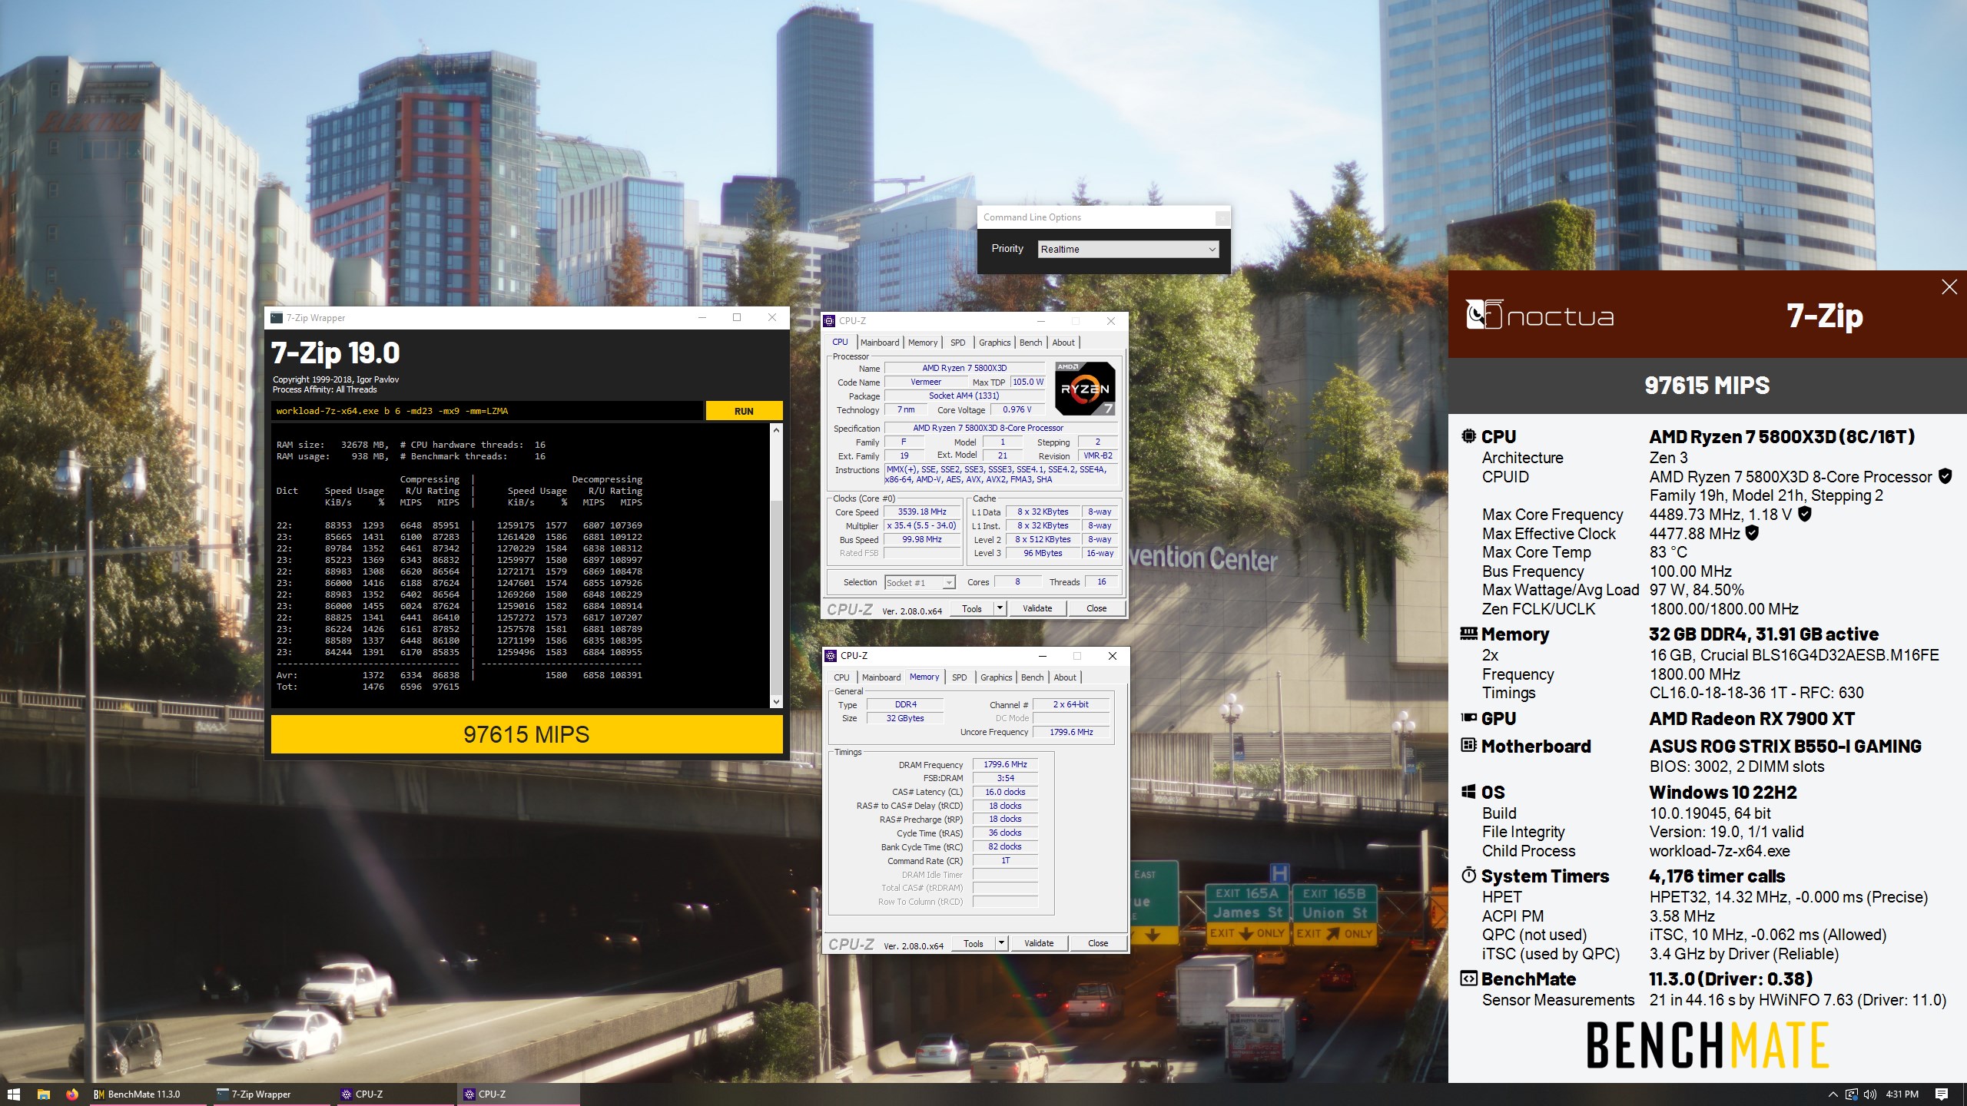Click the network tray icon
The image size is (1967, 1106).
click(x=1852, y=1094)
